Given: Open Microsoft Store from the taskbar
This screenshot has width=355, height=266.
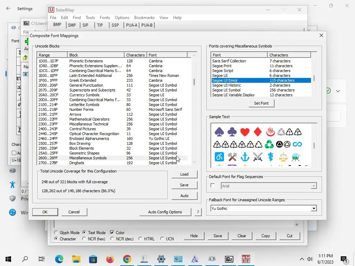Looking at the screenshot, I should click(93, 259).
